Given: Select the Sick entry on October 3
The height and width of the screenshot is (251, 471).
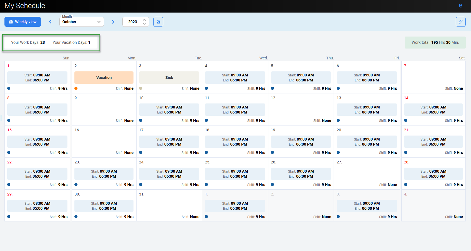Looking at the screenshot, I should [169, 78].
